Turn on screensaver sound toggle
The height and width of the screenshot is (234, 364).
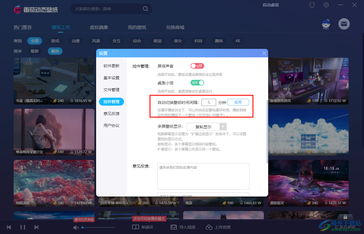click(x=197, y=66)
